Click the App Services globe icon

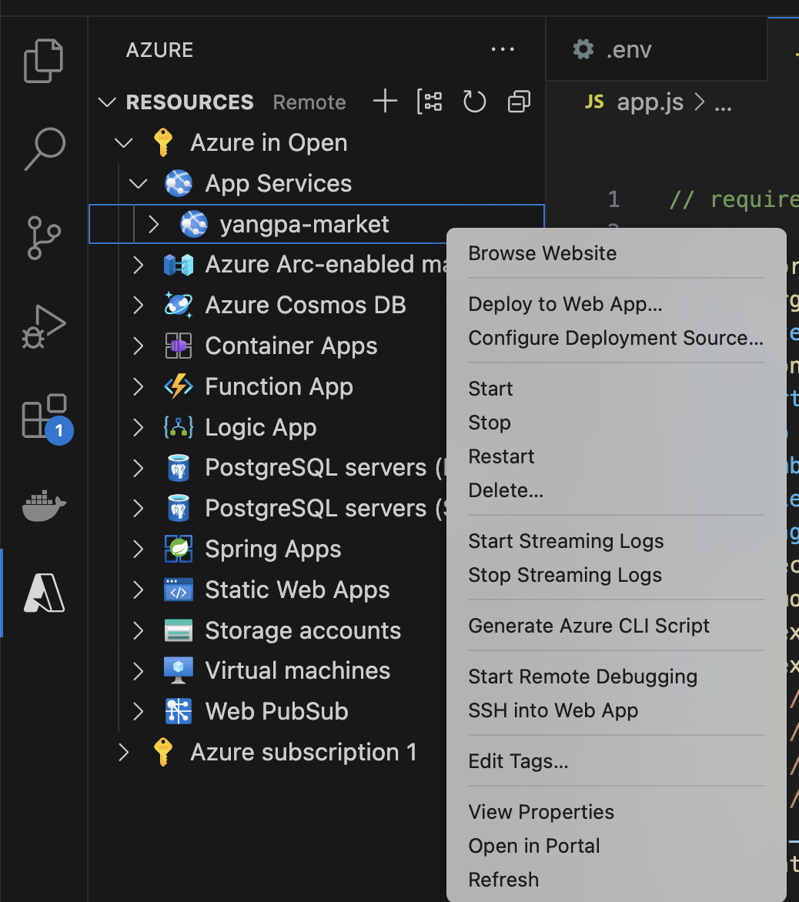(x=179, y=183)
